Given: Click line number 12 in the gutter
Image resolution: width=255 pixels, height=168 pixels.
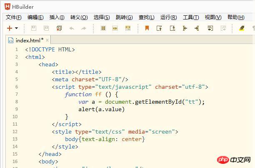Looking at the screenshot, I should pos(15,131).
